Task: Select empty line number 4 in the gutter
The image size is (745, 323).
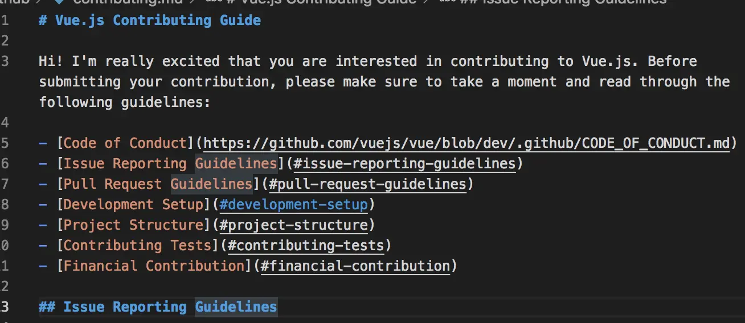Action: [x=5, y=122]
